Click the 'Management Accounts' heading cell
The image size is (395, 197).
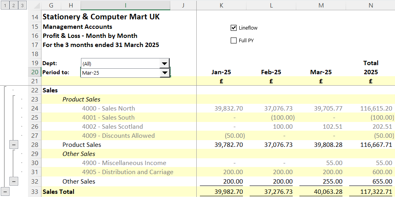tap(77, 27)
